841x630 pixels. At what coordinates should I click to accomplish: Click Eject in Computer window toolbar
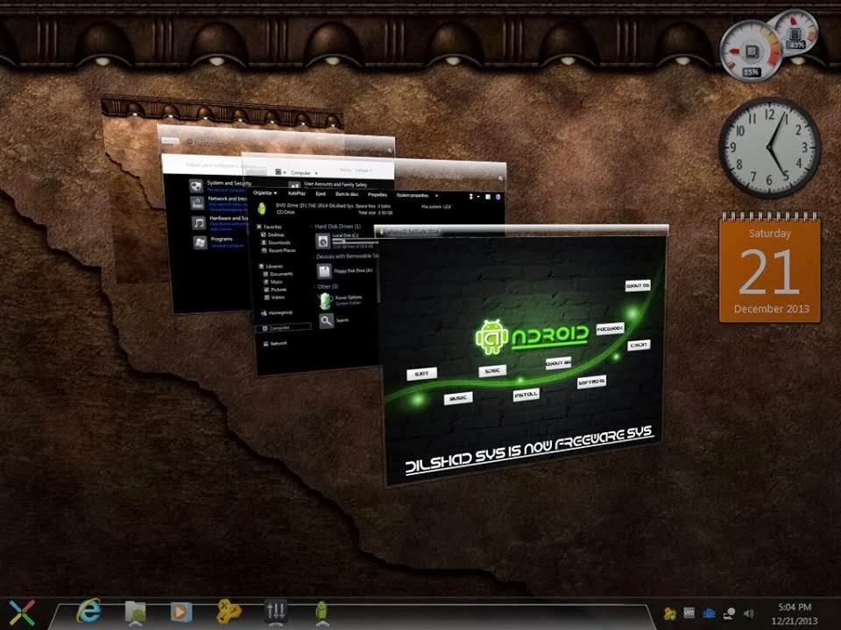tap(321, 194)
